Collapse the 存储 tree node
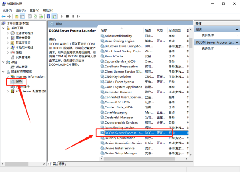The image size is (240, 172). point(3,62)
